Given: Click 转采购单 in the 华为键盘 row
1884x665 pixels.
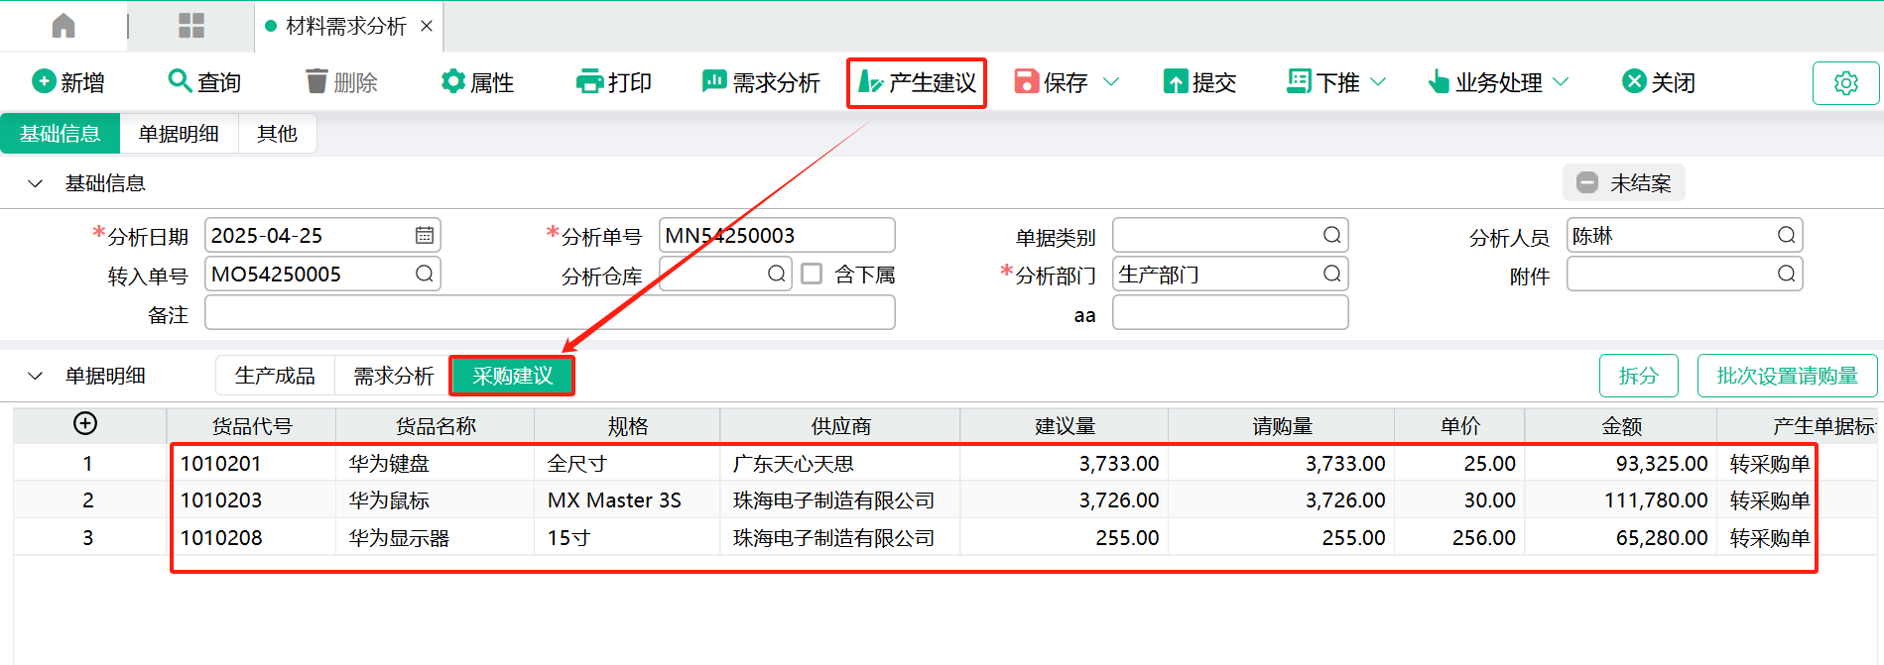Looking at the screenshot, I should coord(1769,463).
